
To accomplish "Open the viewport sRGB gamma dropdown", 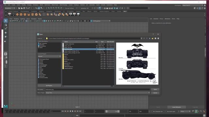I will [101, 21].
